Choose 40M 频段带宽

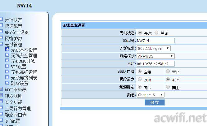168,79
